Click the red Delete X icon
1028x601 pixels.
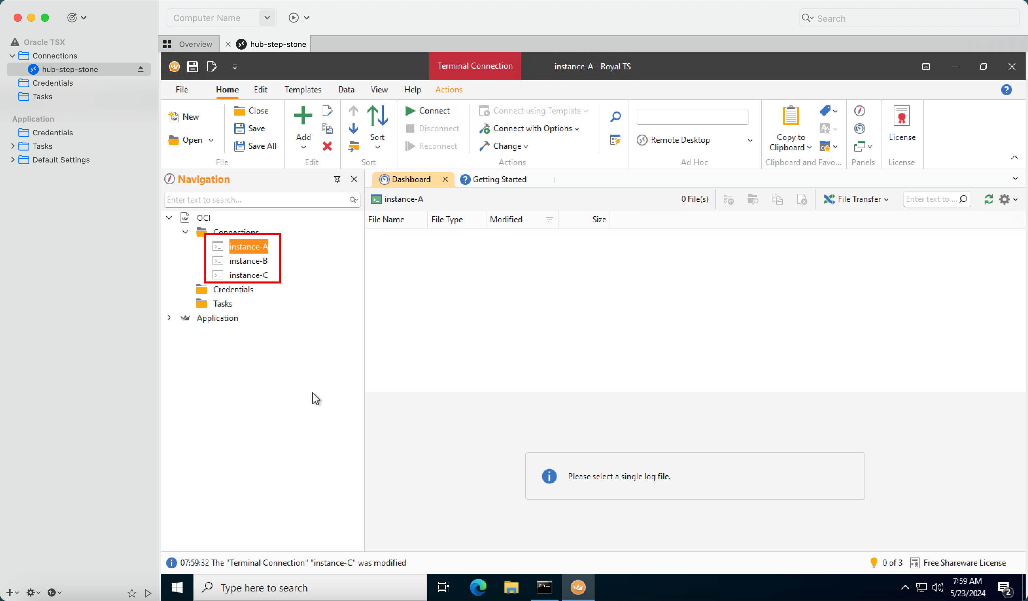[327, 146]
